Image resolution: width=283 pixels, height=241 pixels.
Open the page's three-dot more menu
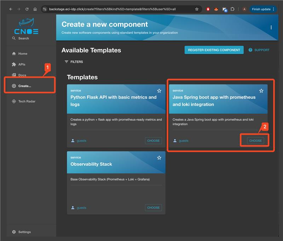271,28
